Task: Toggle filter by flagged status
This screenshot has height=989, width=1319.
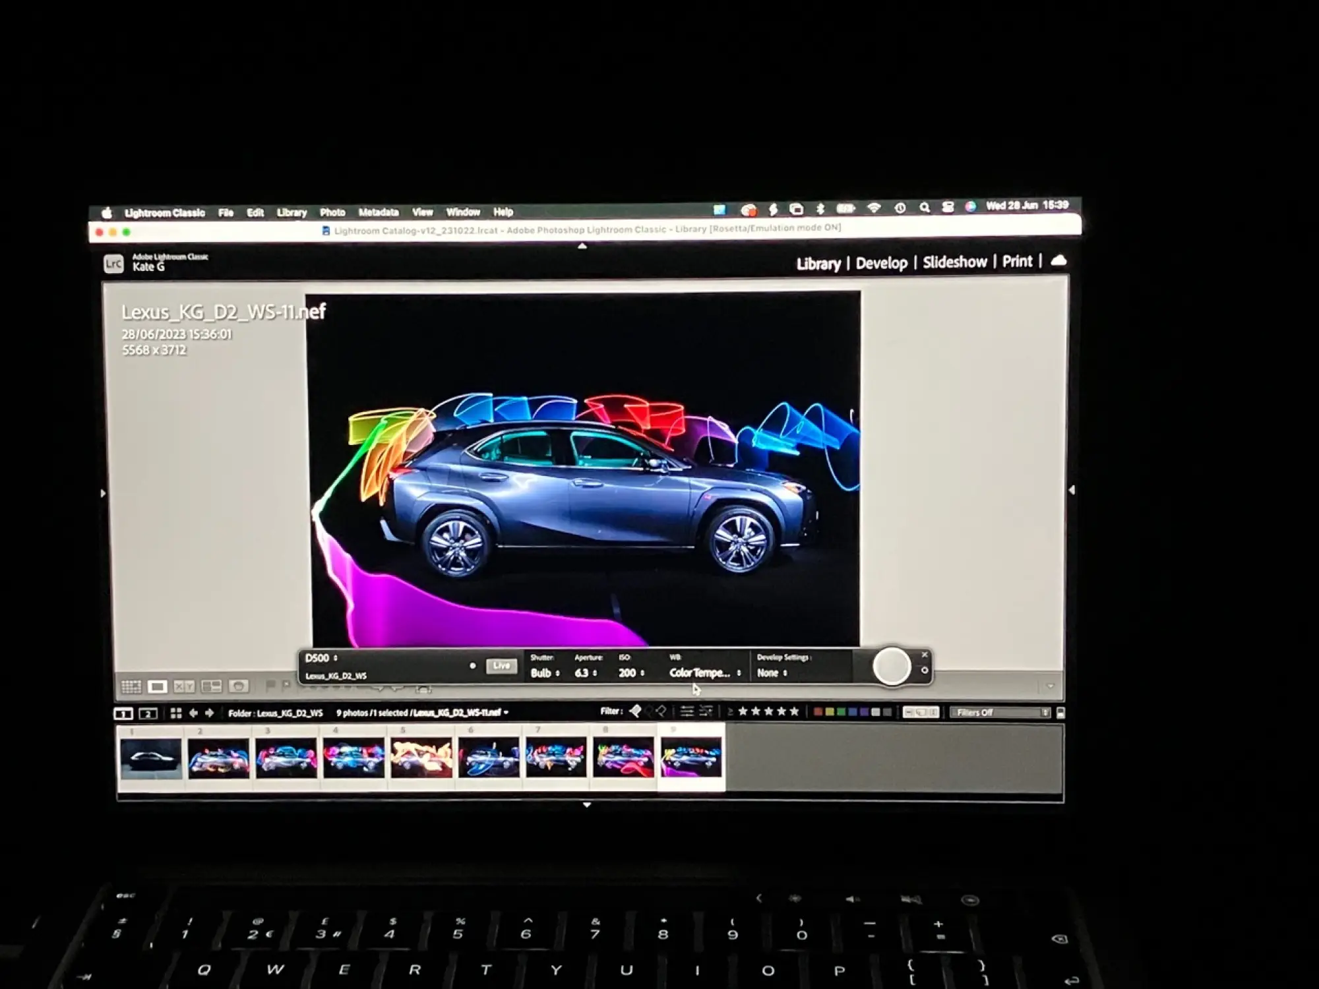Action: 635,711
